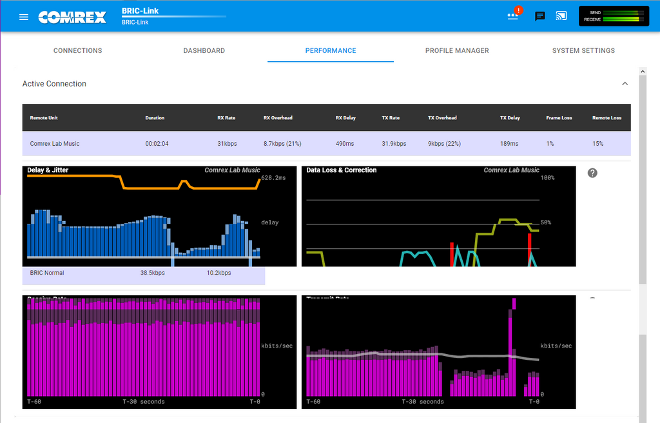
Task: Open help for Delay & Jitter graphs
Action: tap(592, 173)
